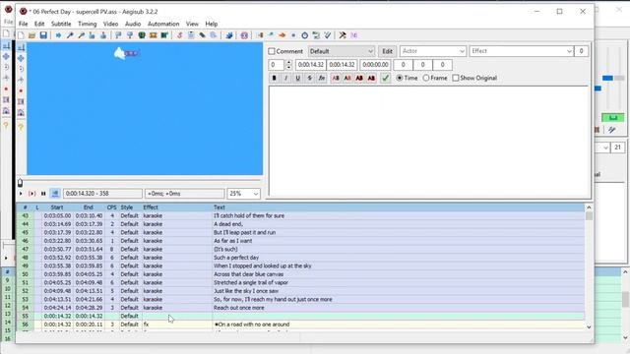Open the script Properties clipboard icon
Image resolution: width=630 pixels, height=354 pixels.
click(x=191, y=35)
